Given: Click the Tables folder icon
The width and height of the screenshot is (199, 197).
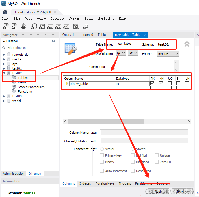Looking at the screenshot, I should [x=14, y=77].
